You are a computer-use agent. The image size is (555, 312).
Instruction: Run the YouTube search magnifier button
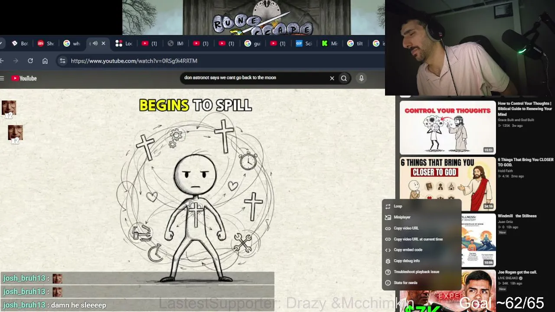point(344,78)
